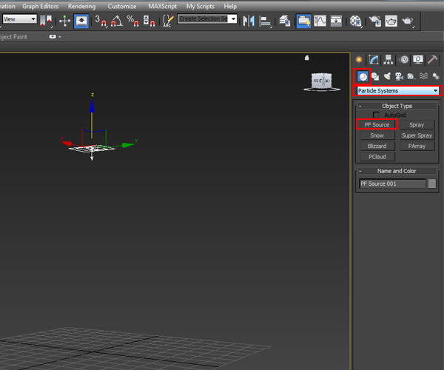Collapse the Object Type rollout
Screen dimensions: 444x370
coord(397,106)
